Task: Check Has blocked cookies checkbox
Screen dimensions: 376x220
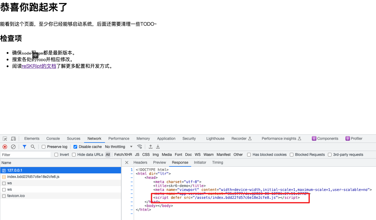Action: pos(249,155)
